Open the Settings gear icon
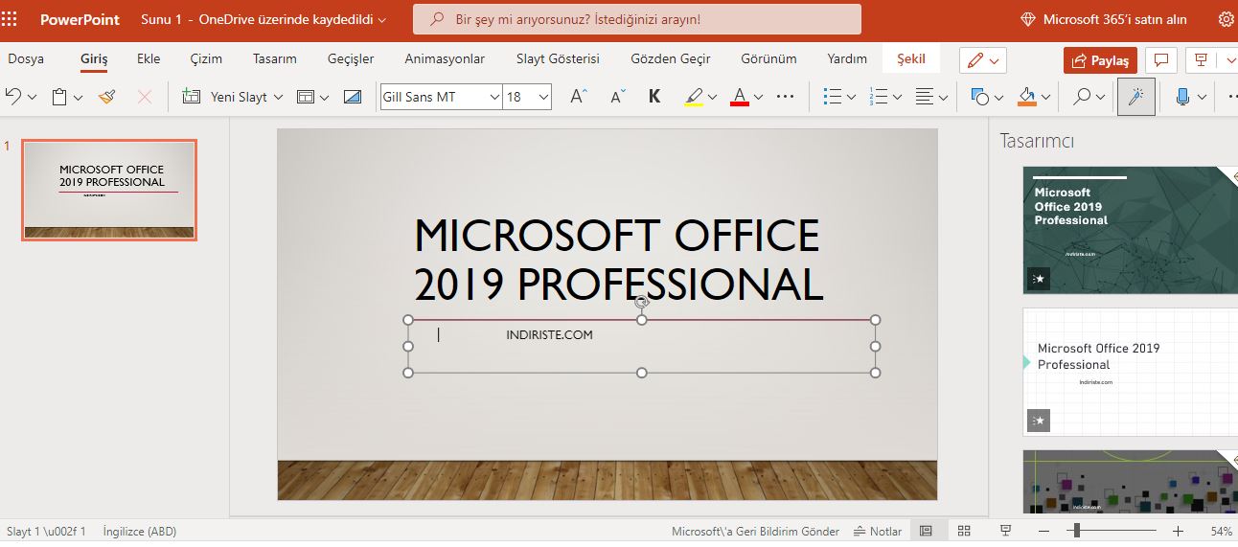The height and width of the screenshot is (547, 1238). (1227, 19)
